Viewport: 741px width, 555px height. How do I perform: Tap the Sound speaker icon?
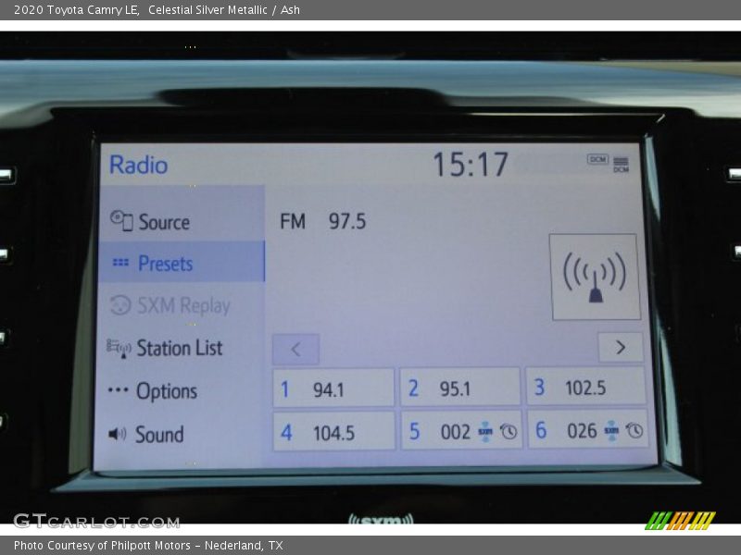tap(118, 434)
